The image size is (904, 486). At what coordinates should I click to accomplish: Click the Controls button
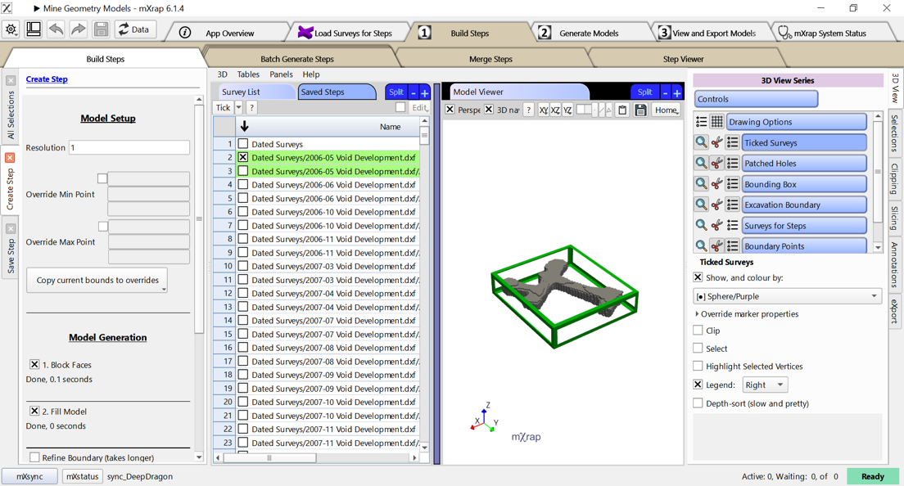point(756,99)
